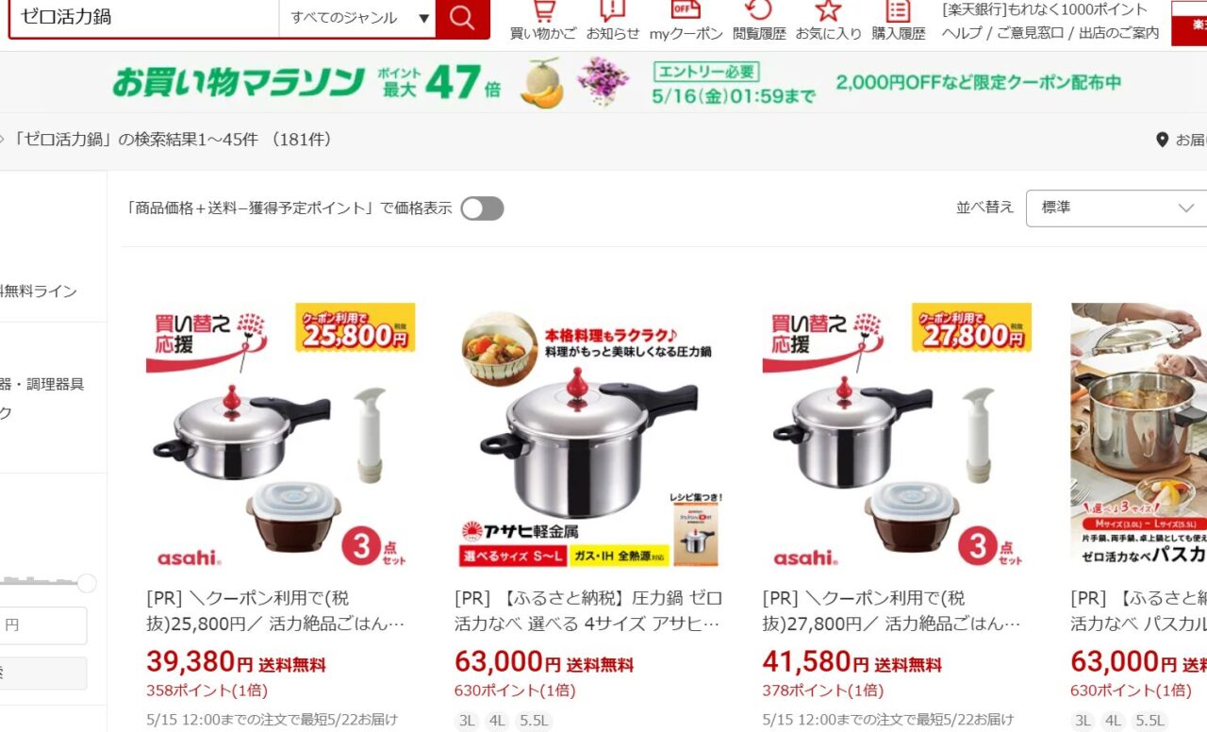Click the 楽天銀行 1000ポイント promo link
The height and width of the screenshot is (732, 1207).
(1045, 9)
